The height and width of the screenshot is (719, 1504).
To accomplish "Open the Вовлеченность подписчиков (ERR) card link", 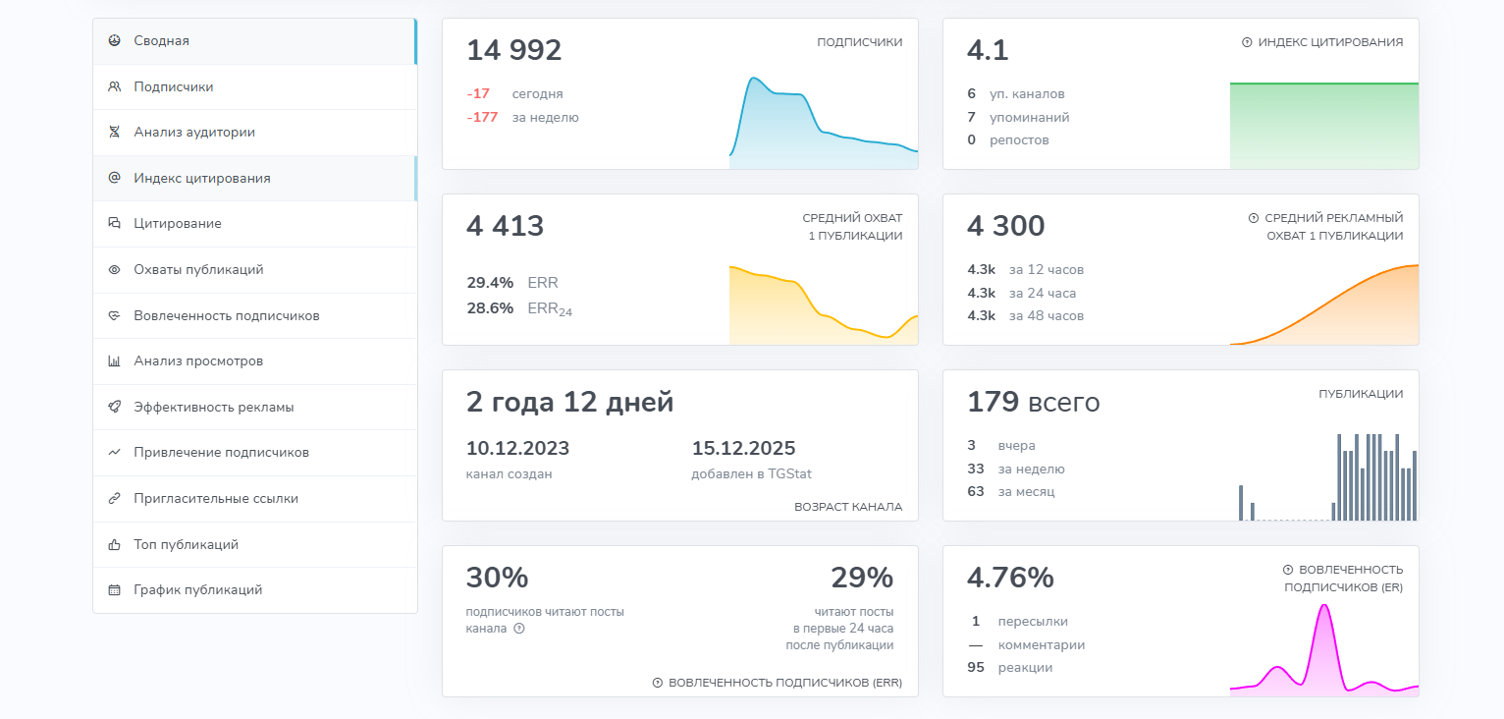I will [784, 682].
